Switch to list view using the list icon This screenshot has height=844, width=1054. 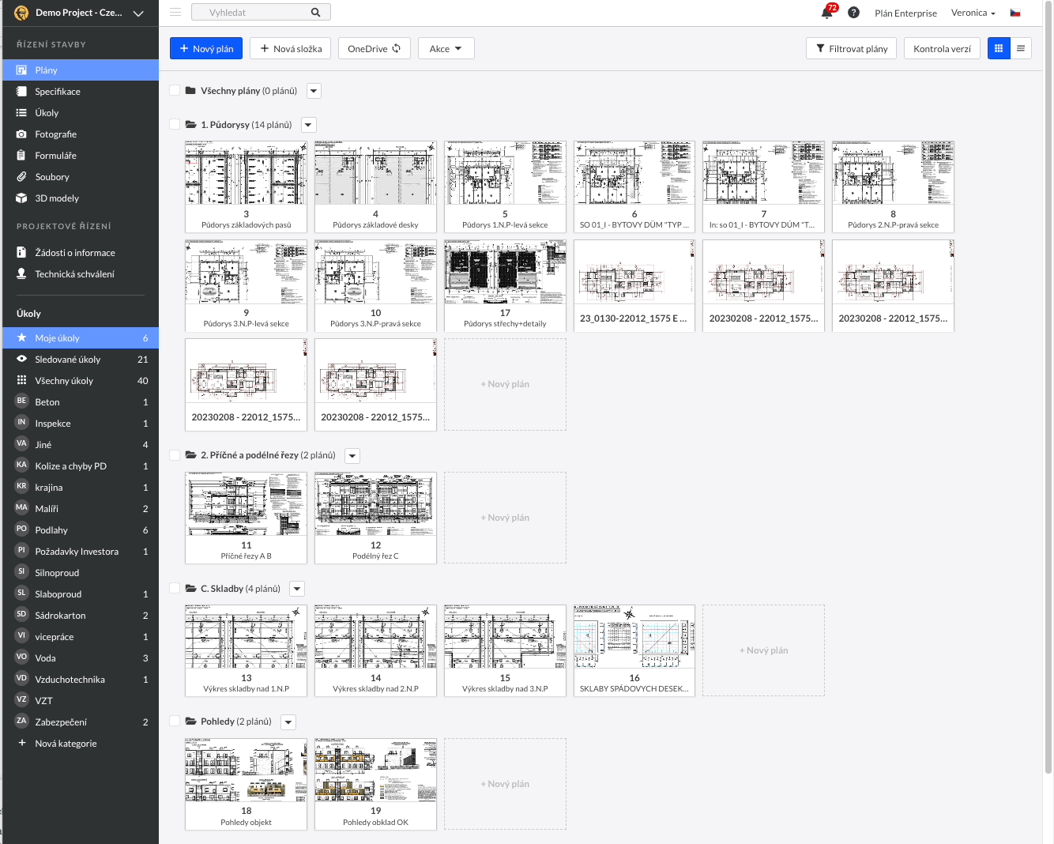1021,48
